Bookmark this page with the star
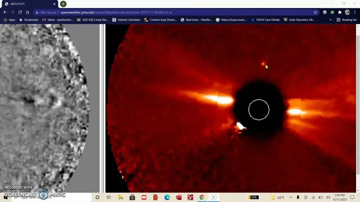Image resolution: width=360 pixels, height=202 pixels. point(316,12)
